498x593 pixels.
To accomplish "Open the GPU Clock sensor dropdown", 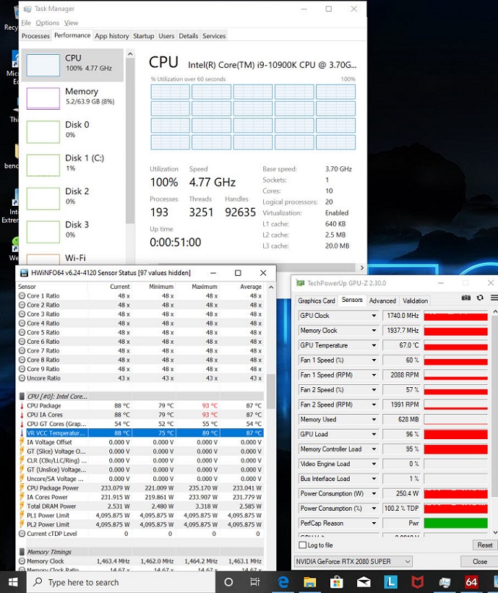I will pyautogui.click(x=374, y=316).
